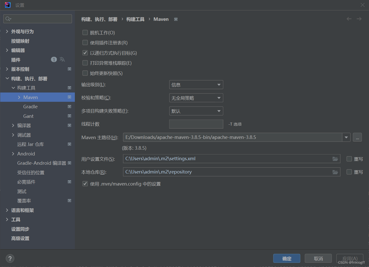This screenshot has height=267, width=369.
Task: Open 输出级别 dropdown showing 信息
Action: (x=196, y=85)
